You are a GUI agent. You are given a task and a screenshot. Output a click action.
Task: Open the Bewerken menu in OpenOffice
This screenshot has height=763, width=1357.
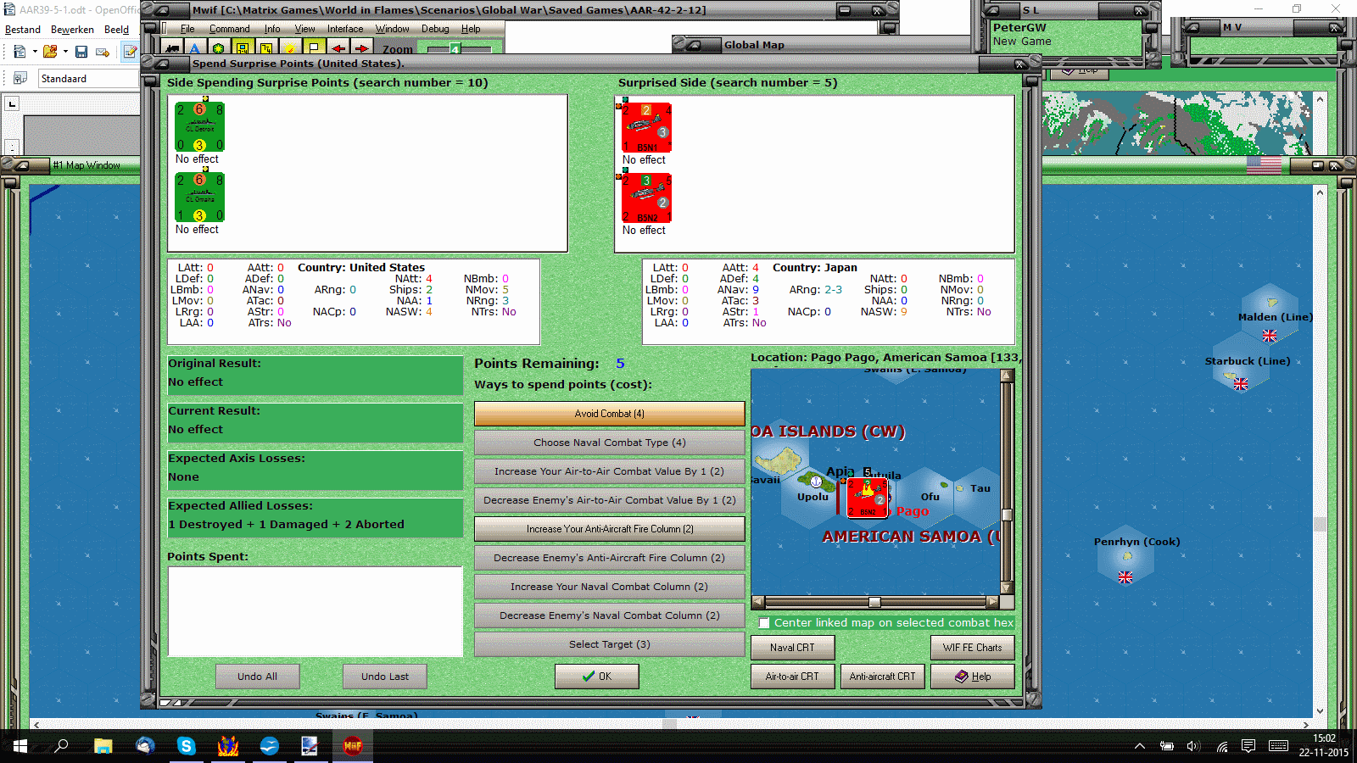[72, 30]
